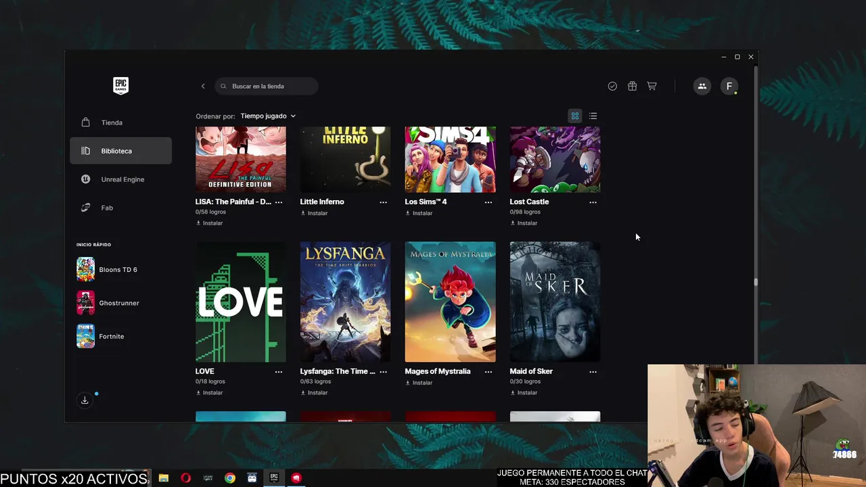Click the Epic Games logo
866x487 pixels.
(x=120, y=86)
